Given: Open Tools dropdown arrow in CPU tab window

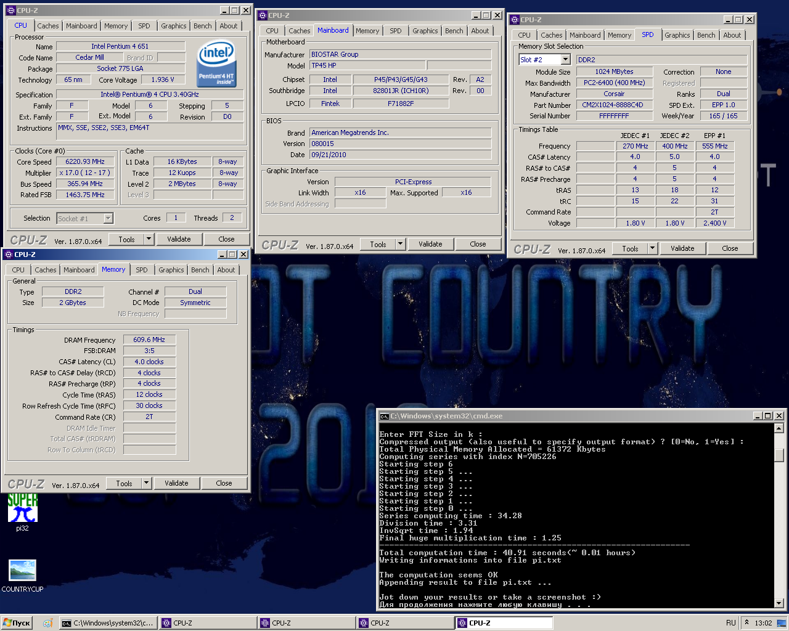Looking at the screenshot, I should pyautogui.click(x=149, y=239).
